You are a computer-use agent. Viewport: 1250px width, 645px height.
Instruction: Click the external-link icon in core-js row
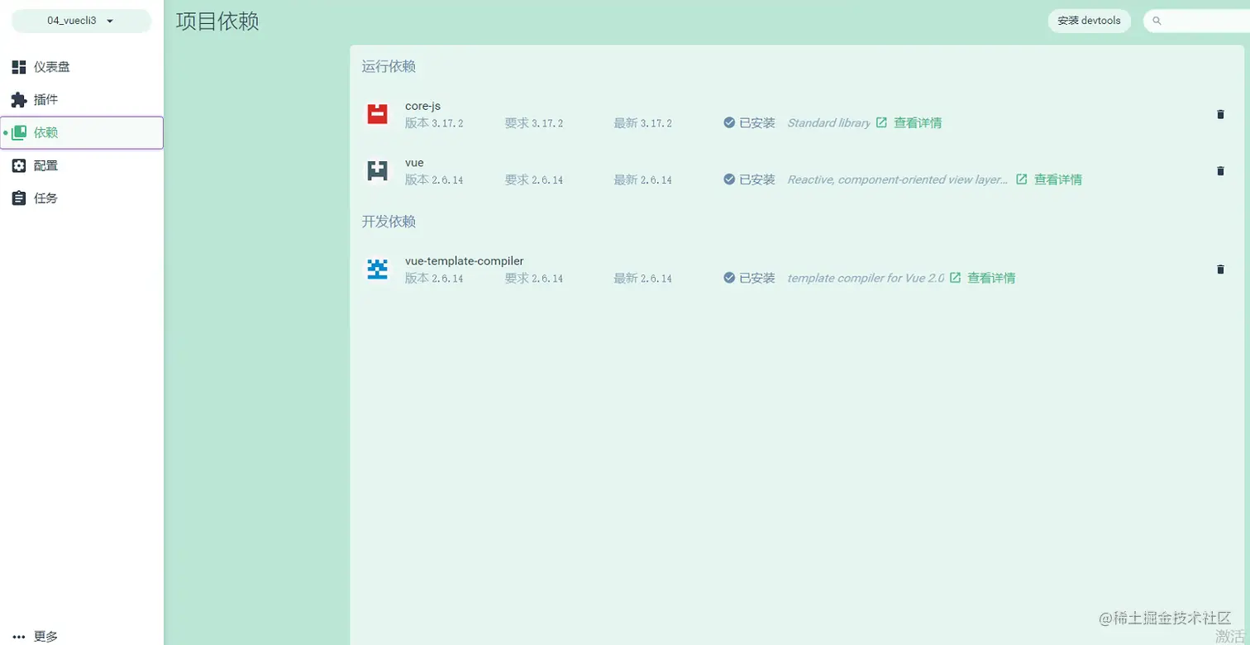click(x=881, y=122)
